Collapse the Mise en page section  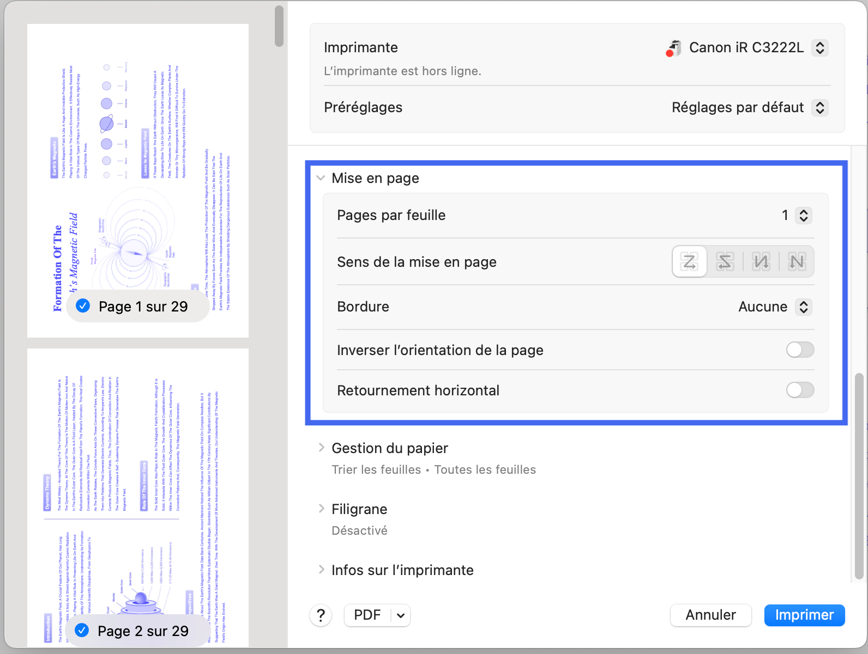321,178
